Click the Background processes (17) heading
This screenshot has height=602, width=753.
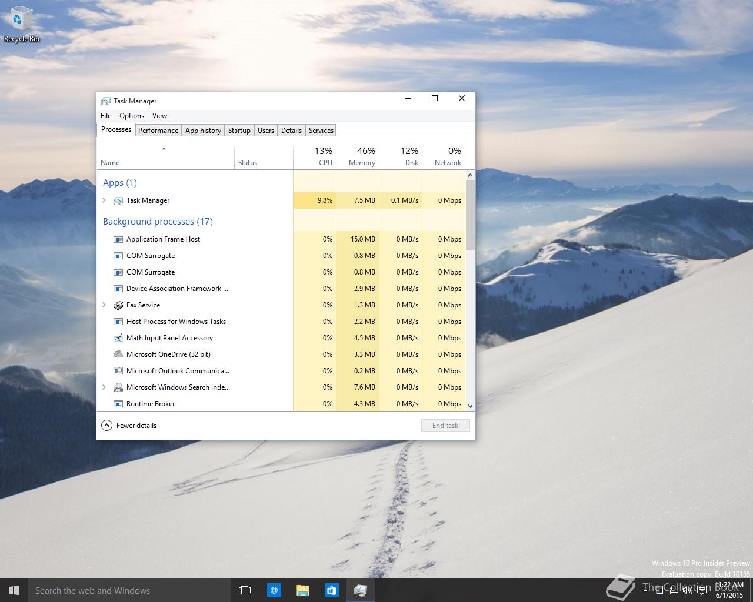158,222
